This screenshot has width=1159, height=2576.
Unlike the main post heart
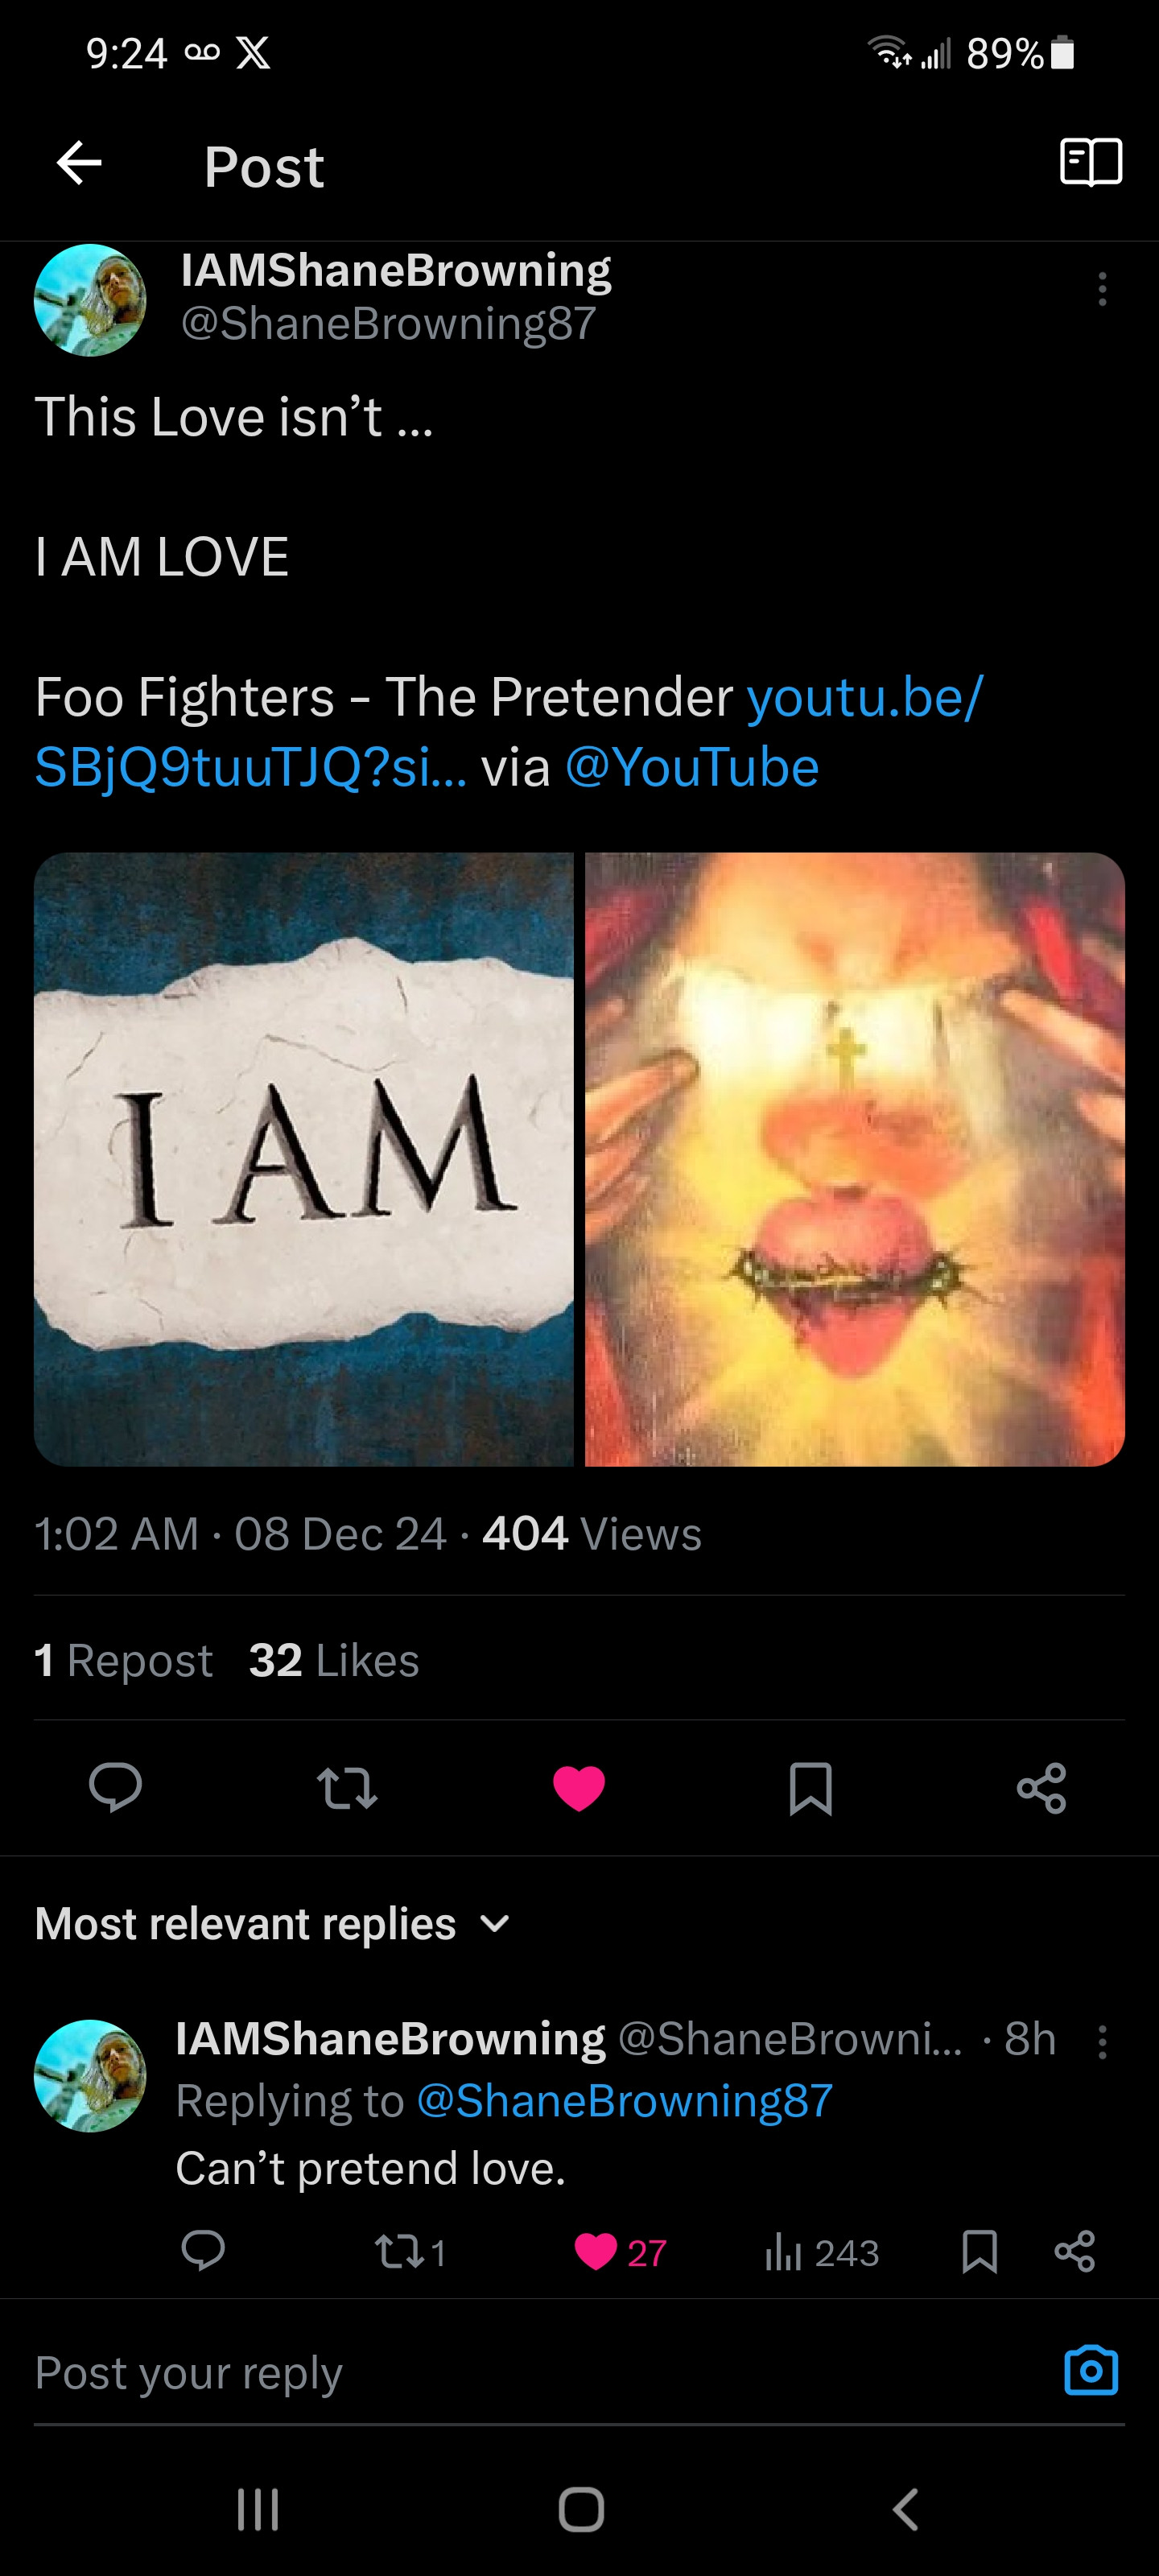[x=579, y=1788]
